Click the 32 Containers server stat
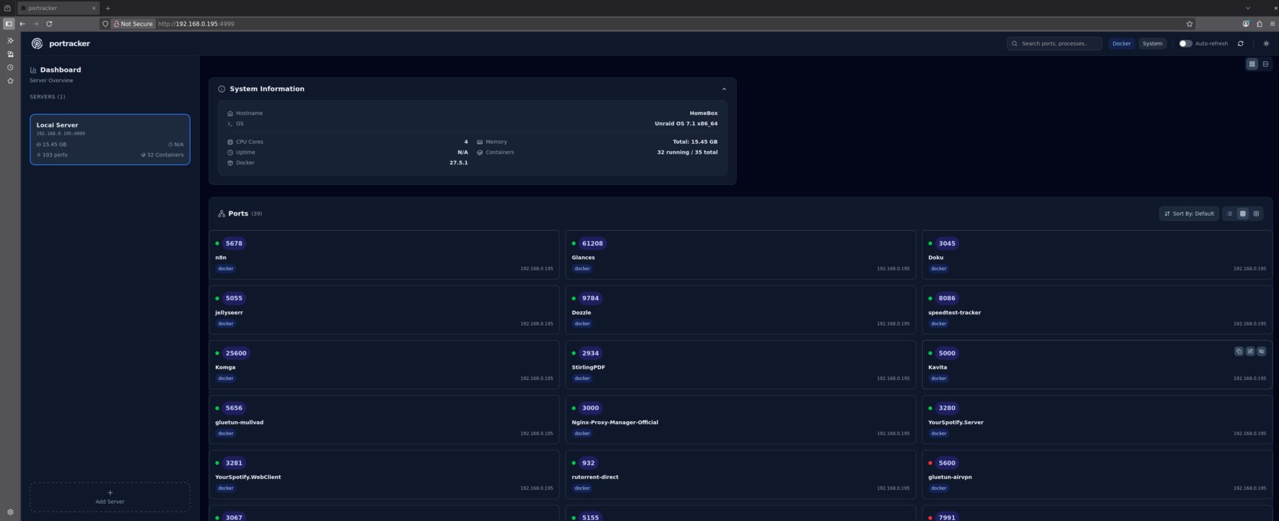1279x521 pixels. [x=163, y=155]
